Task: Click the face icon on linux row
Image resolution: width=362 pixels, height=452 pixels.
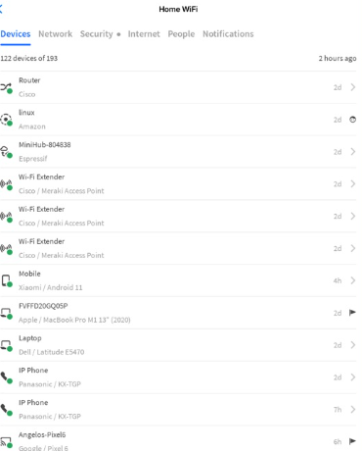Action: tap(352, 120)
